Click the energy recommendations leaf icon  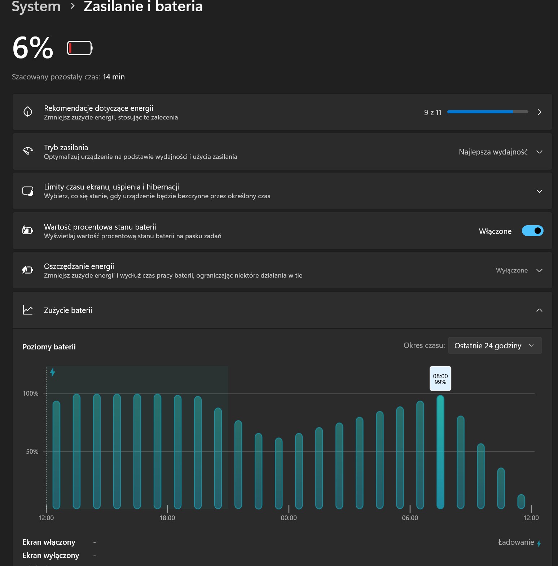(28, 112)
